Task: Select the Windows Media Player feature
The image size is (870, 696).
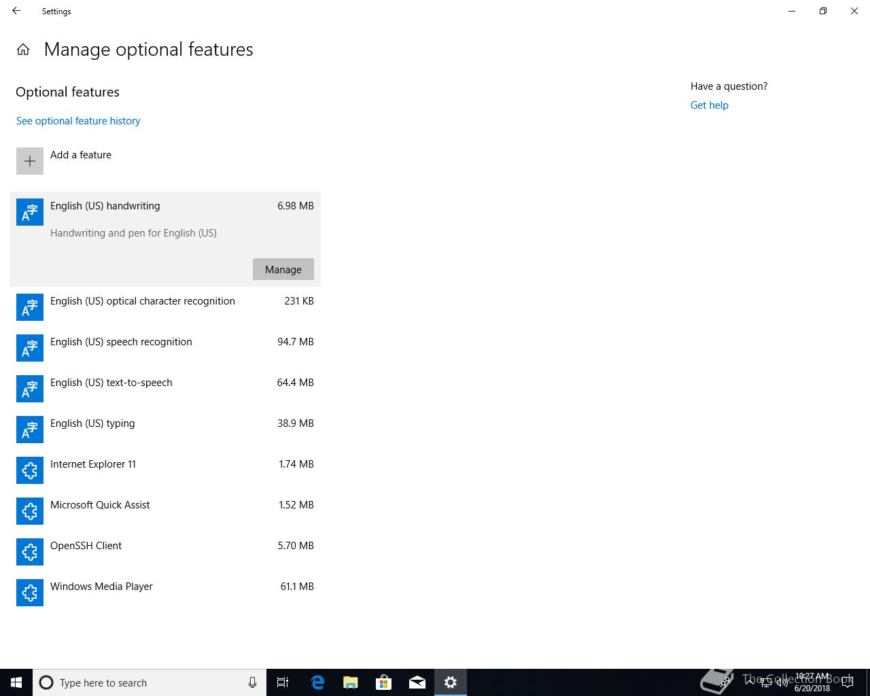Action: (x=165, y=593)
